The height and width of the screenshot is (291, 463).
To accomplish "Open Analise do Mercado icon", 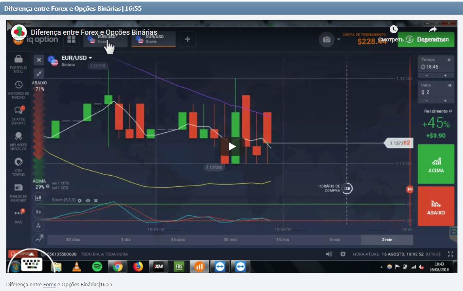I will [x=19, y=188].
